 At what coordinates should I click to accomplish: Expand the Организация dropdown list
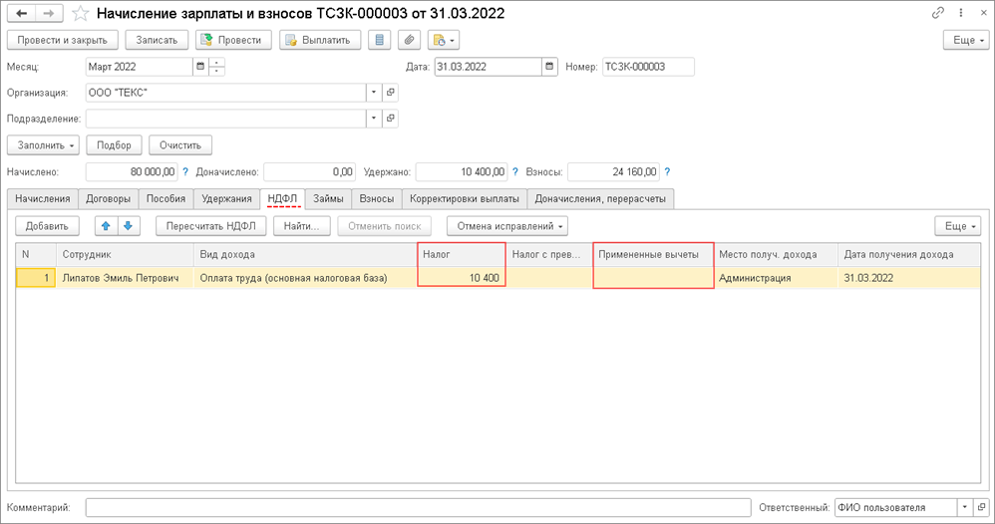[x=374, y=93]
